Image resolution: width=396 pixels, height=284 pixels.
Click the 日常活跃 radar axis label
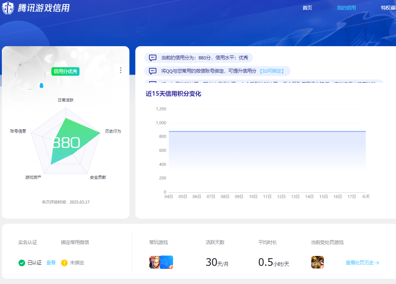coord(66,100)
